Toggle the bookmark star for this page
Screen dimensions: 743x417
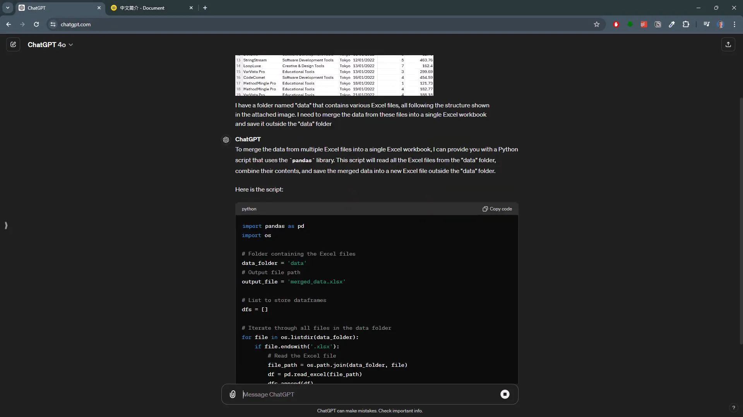tap(597, 24)
